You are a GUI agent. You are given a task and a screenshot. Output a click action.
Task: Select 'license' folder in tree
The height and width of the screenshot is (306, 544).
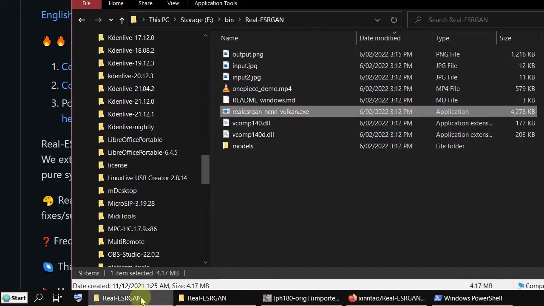[117, 165]
